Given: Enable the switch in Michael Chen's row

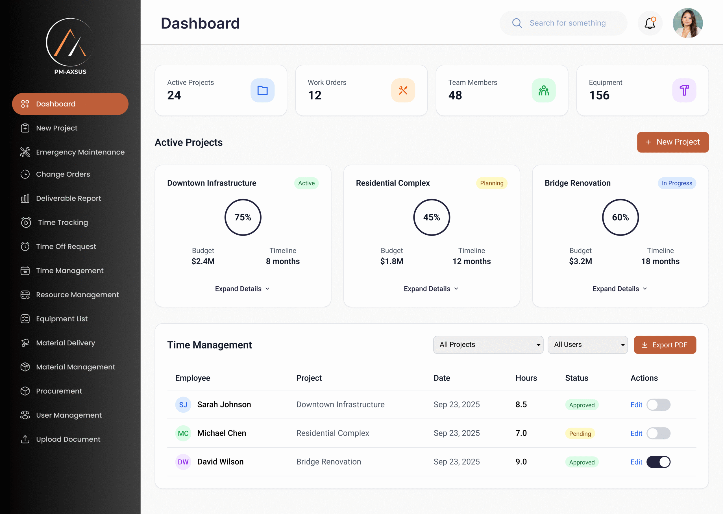Looking at the screenshot, I should (x=658, y=433).
